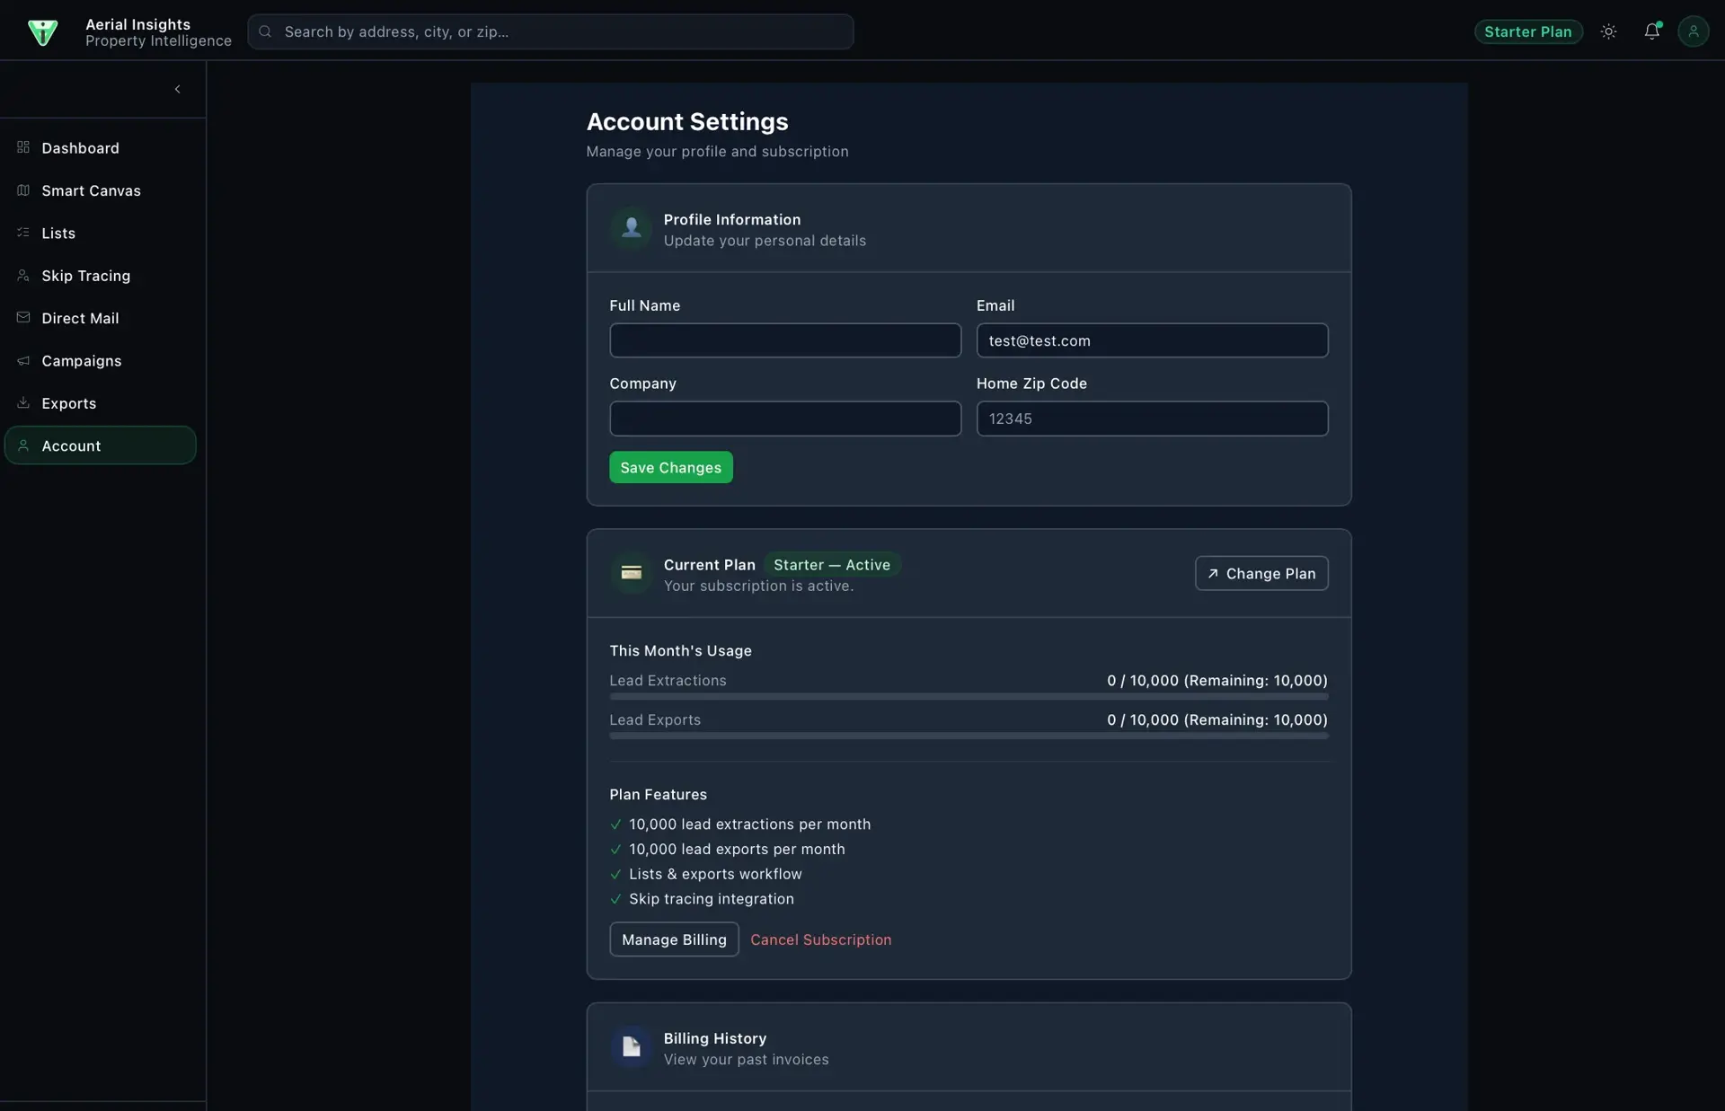Open notifications bell icon
The width and height of the screenshot is (1725, 1111).
1651,31
